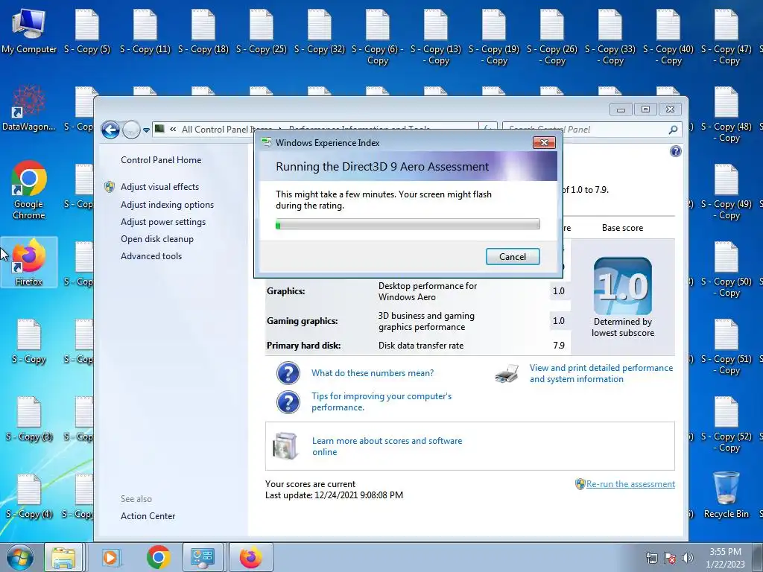763x572 pixels.
Task: Open tips for improving computer's performance
Action: point(381,401)
